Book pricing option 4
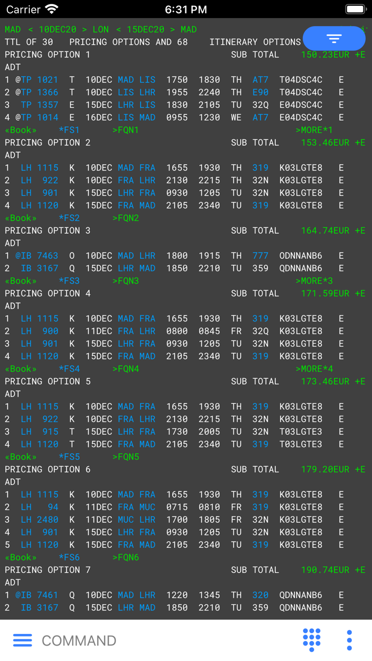 [x=21, y=369]
